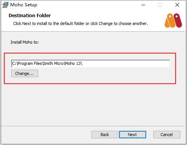Cancel the Moho installation
Screen dimensions: 187x145
point(167,135)
